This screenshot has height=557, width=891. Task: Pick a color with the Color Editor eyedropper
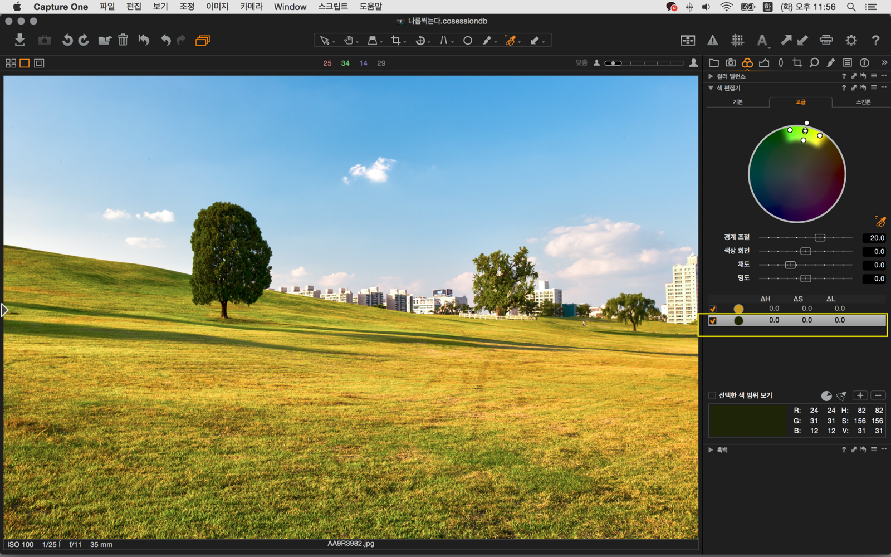880,222
